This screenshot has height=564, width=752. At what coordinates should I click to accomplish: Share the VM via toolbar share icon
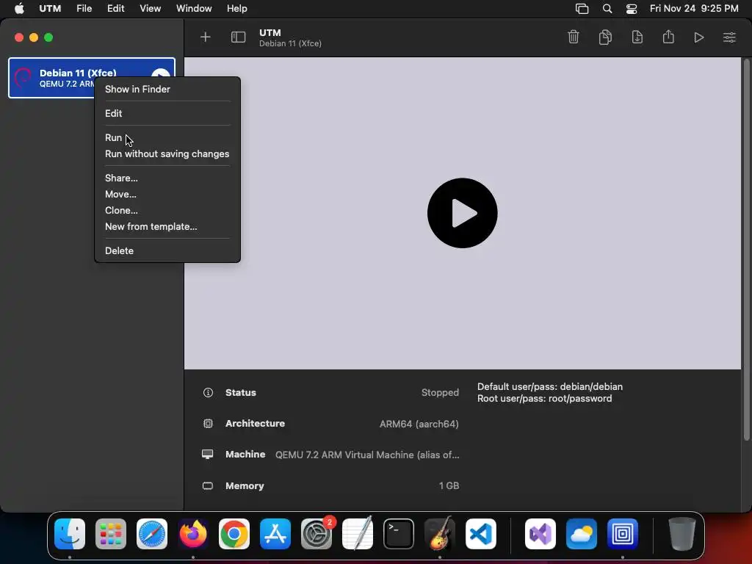668,37
